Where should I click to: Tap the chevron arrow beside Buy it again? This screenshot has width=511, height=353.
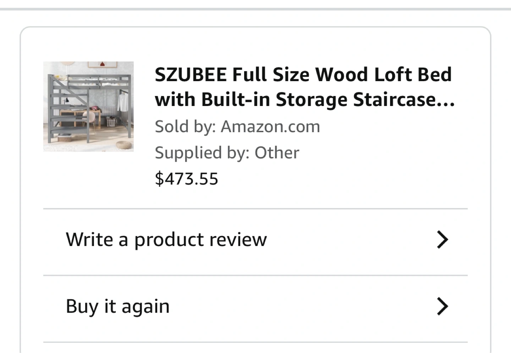(x=442, y=307)
